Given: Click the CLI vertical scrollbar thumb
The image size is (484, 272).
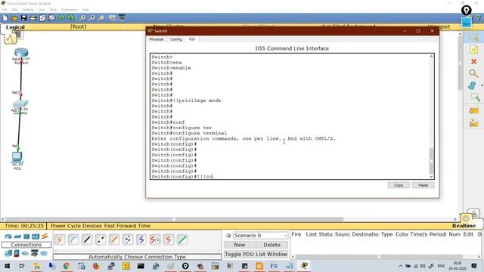Looking at the screenshot, I should coord(432,161).
